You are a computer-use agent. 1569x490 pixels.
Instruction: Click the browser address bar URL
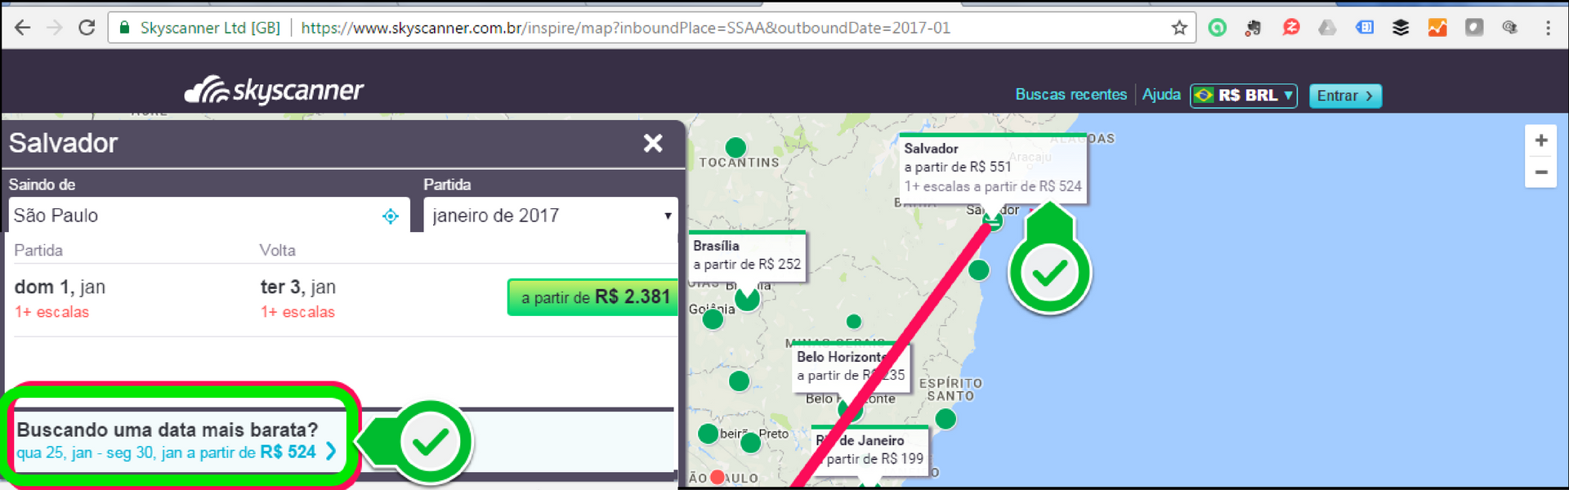click(625, 28)
